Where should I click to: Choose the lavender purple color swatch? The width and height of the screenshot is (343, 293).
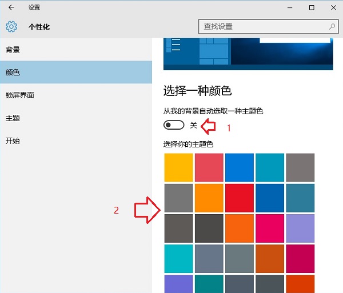point(300,228)
